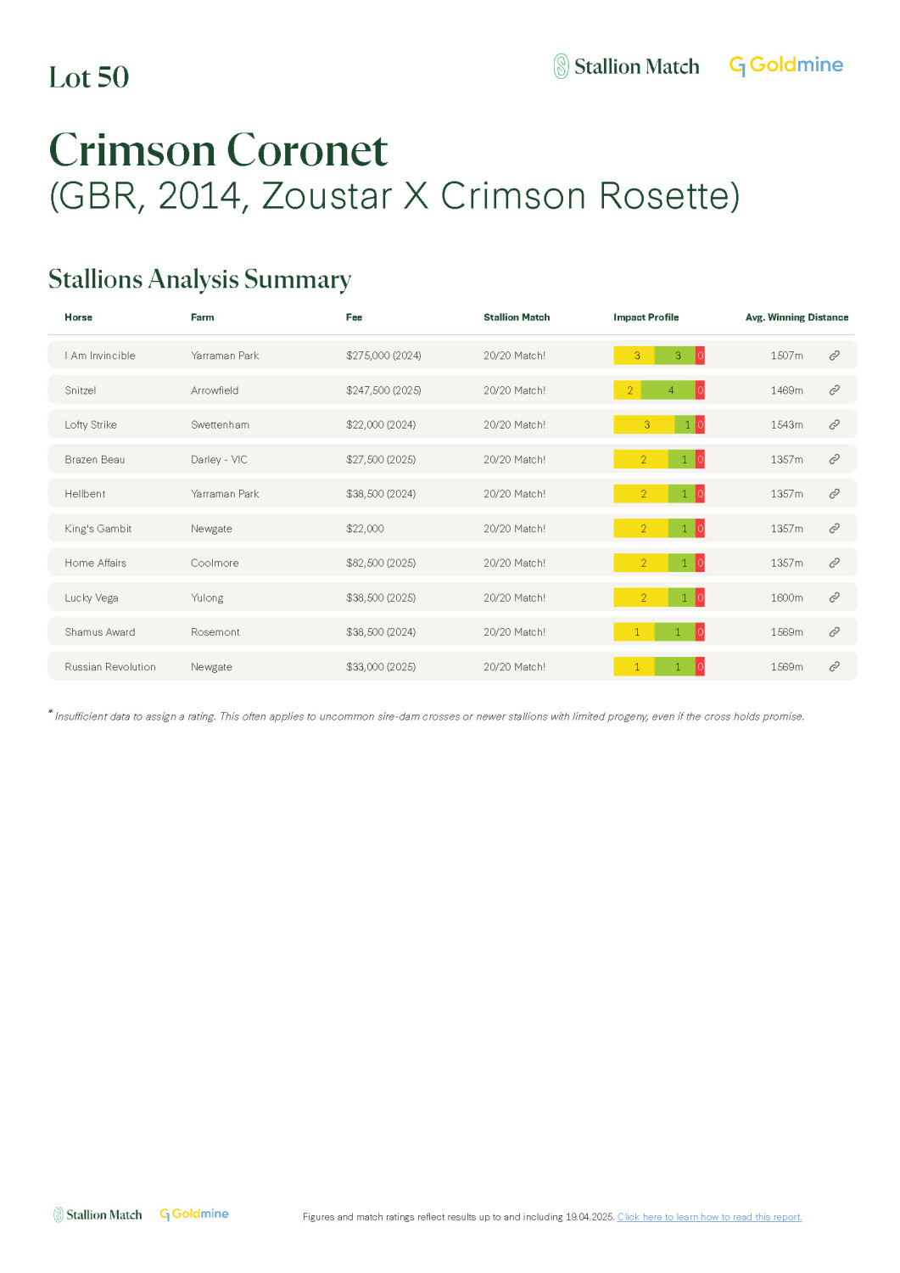Click the Goldmine logo in the footer
900x1273 pixels.
point(194,1214)
